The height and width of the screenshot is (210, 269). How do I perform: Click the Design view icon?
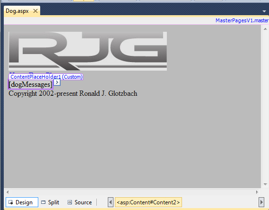(x=11, y=202)
